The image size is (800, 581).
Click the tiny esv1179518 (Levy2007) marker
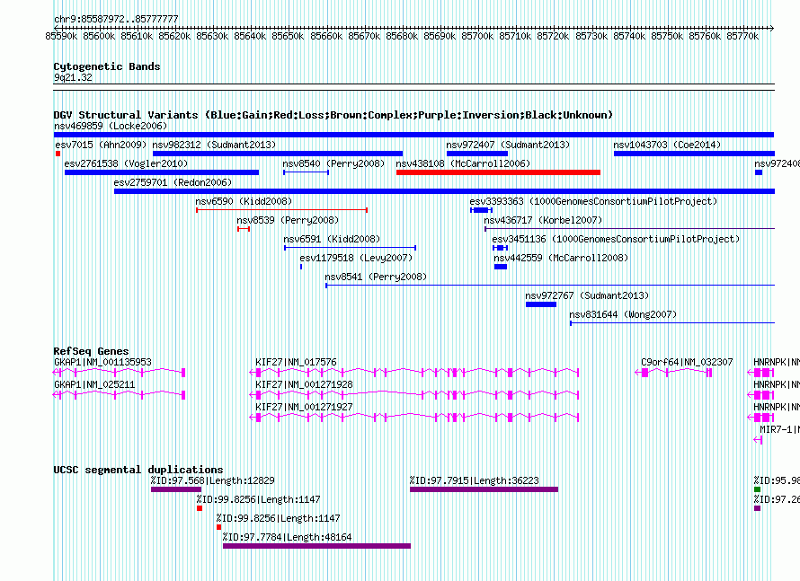point(301,267)
